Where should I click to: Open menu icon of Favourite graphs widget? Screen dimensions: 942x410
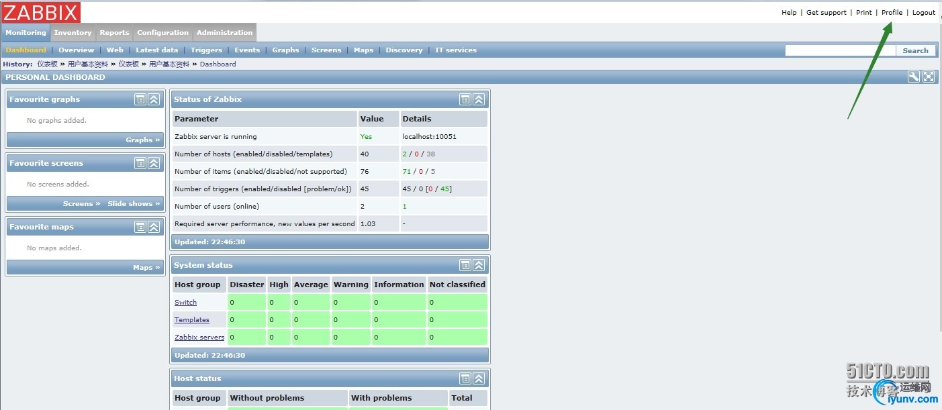(140, 99)
